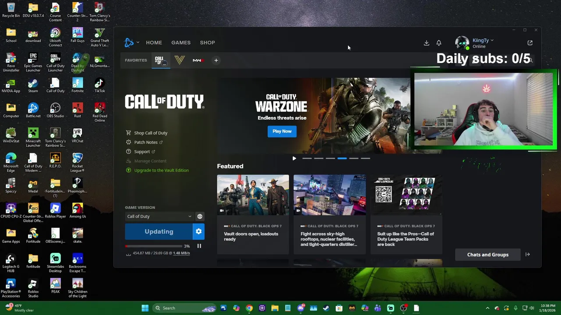Open Discord from the taskbar

click(301, 308)
